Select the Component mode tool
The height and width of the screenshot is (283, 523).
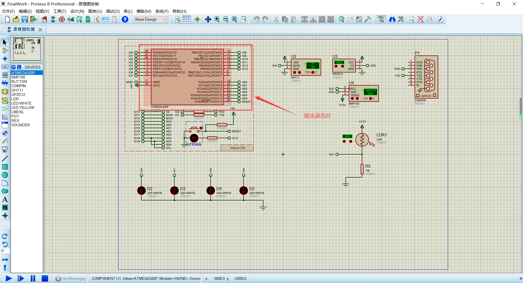click(5, 51)
